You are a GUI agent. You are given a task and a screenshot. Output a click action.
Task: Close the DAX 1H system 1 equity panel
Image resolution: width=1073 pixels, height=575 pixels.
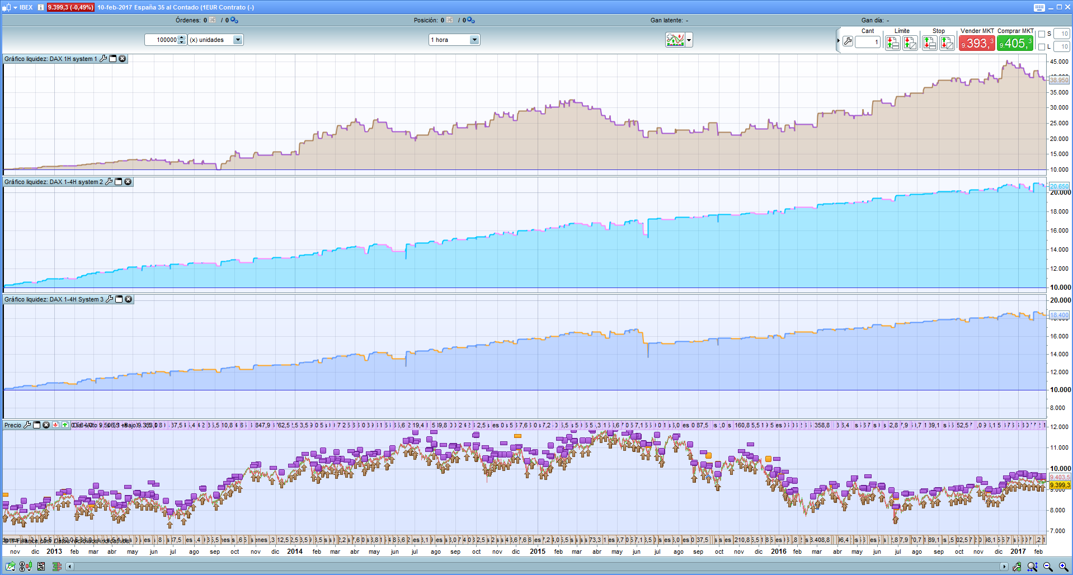(x=123, y=59)
